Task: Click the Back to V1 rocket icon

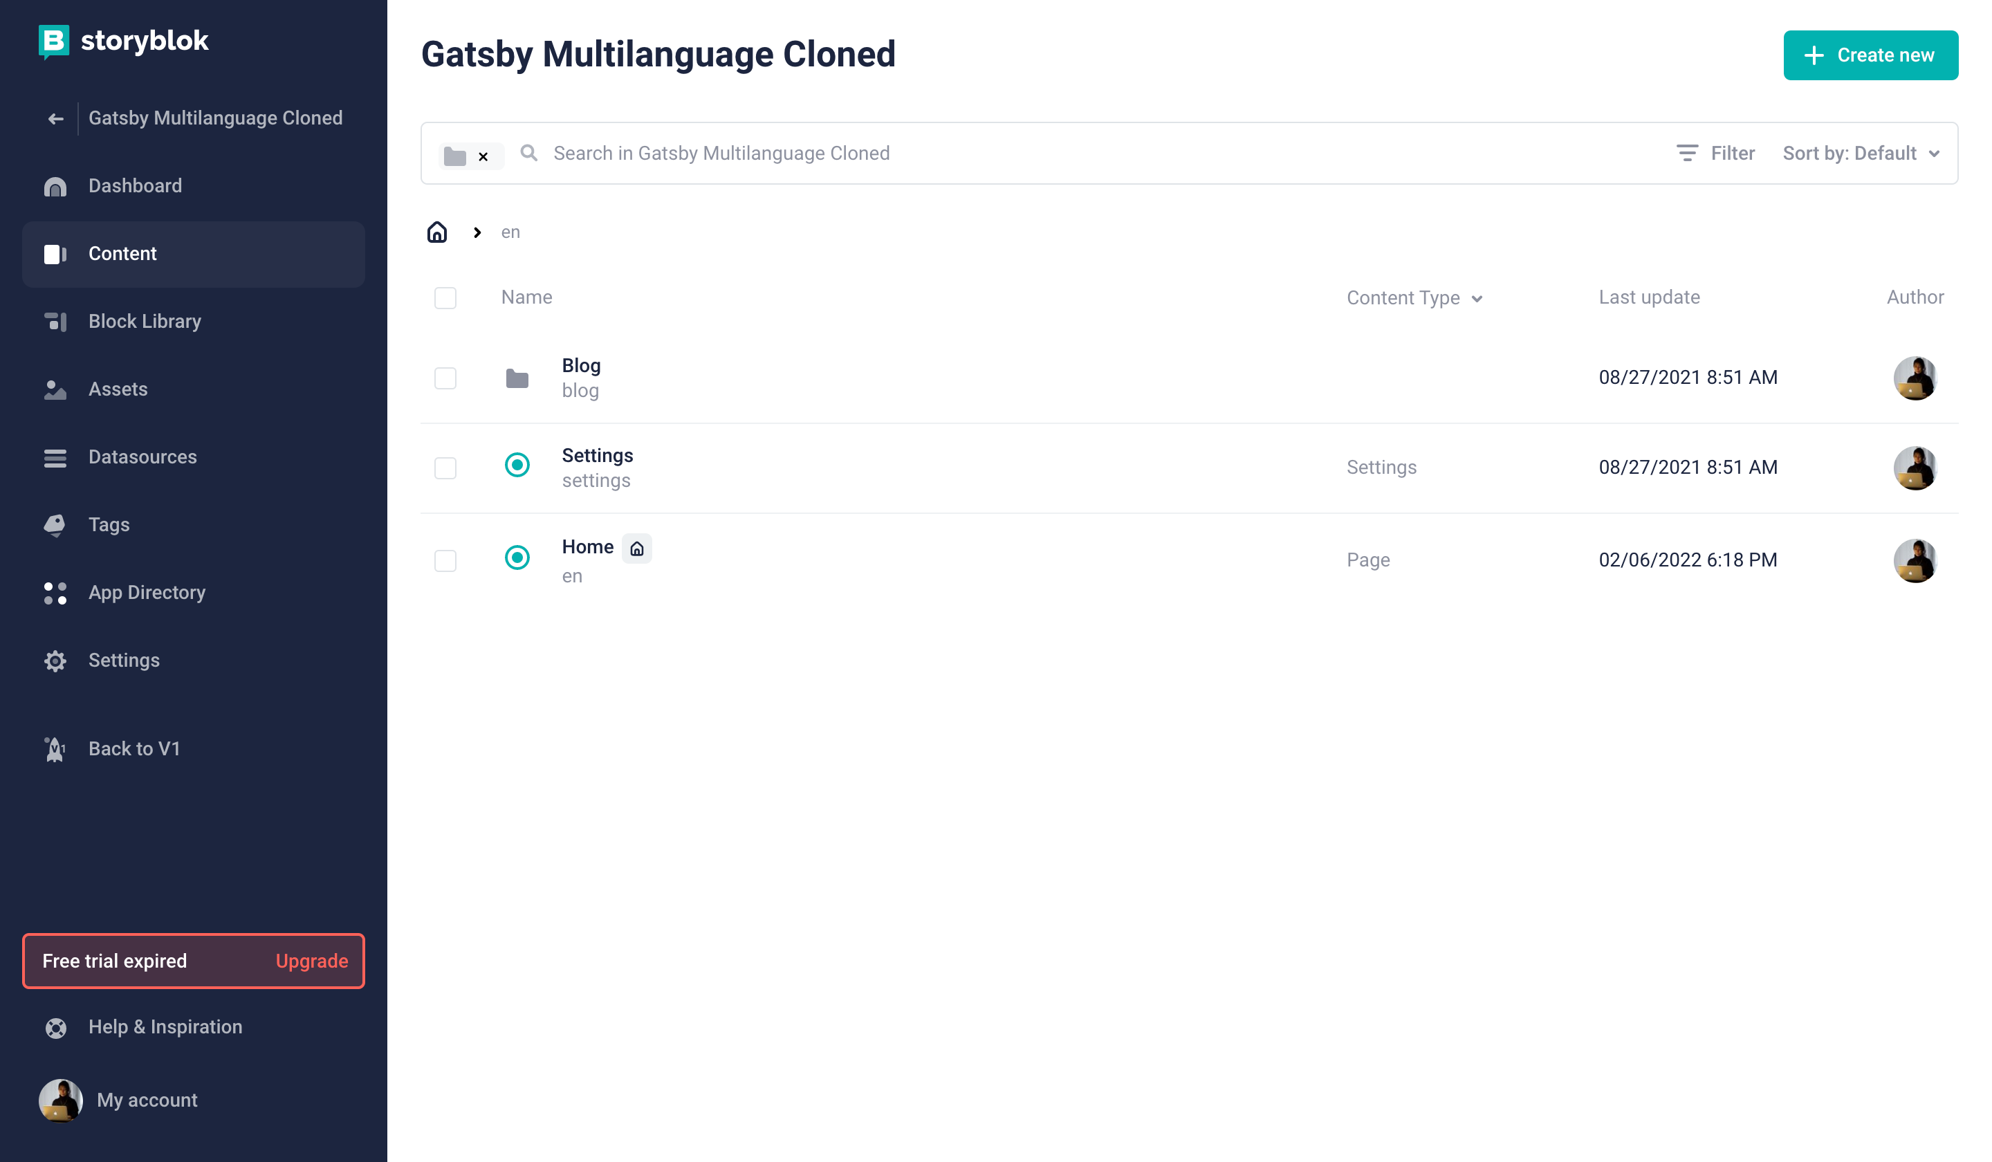Action: click(55, 749)
